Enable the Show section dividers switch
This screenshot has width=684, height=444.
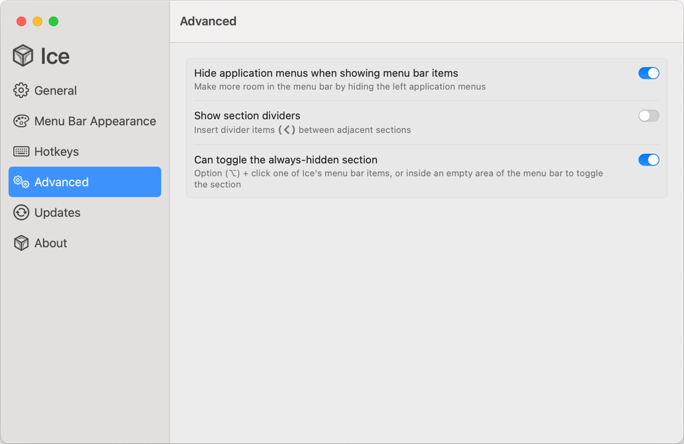(x=649, y=116)
